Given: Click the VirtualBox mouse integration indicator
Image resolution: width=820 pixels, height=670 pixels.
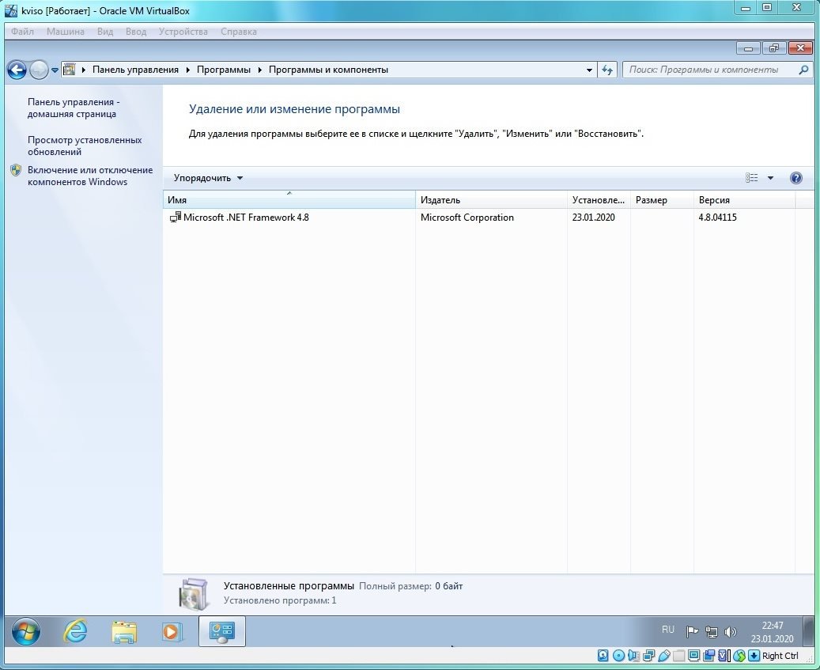Looking at the screenshot, I should tap(739, 656).
